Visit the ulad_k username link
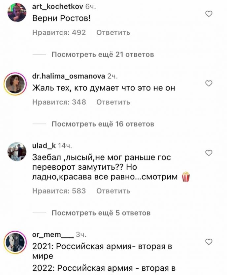 coord(44,146)
